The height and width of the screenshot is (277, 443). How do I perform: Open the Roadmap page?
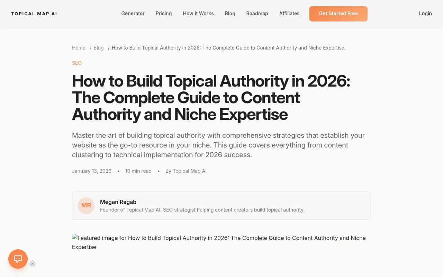coord(257,14)
